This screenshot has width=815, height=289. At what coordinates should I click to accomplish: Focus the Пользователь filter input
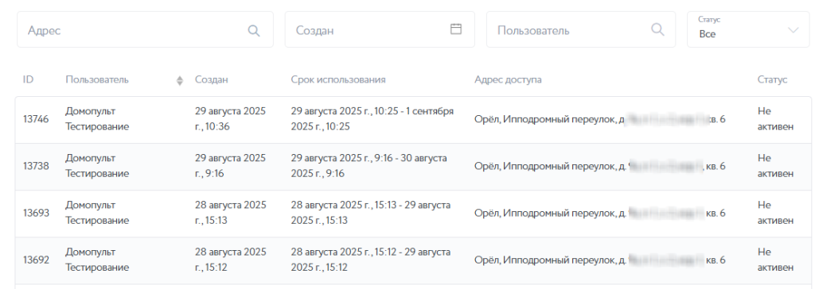click(x=580, y=30)
